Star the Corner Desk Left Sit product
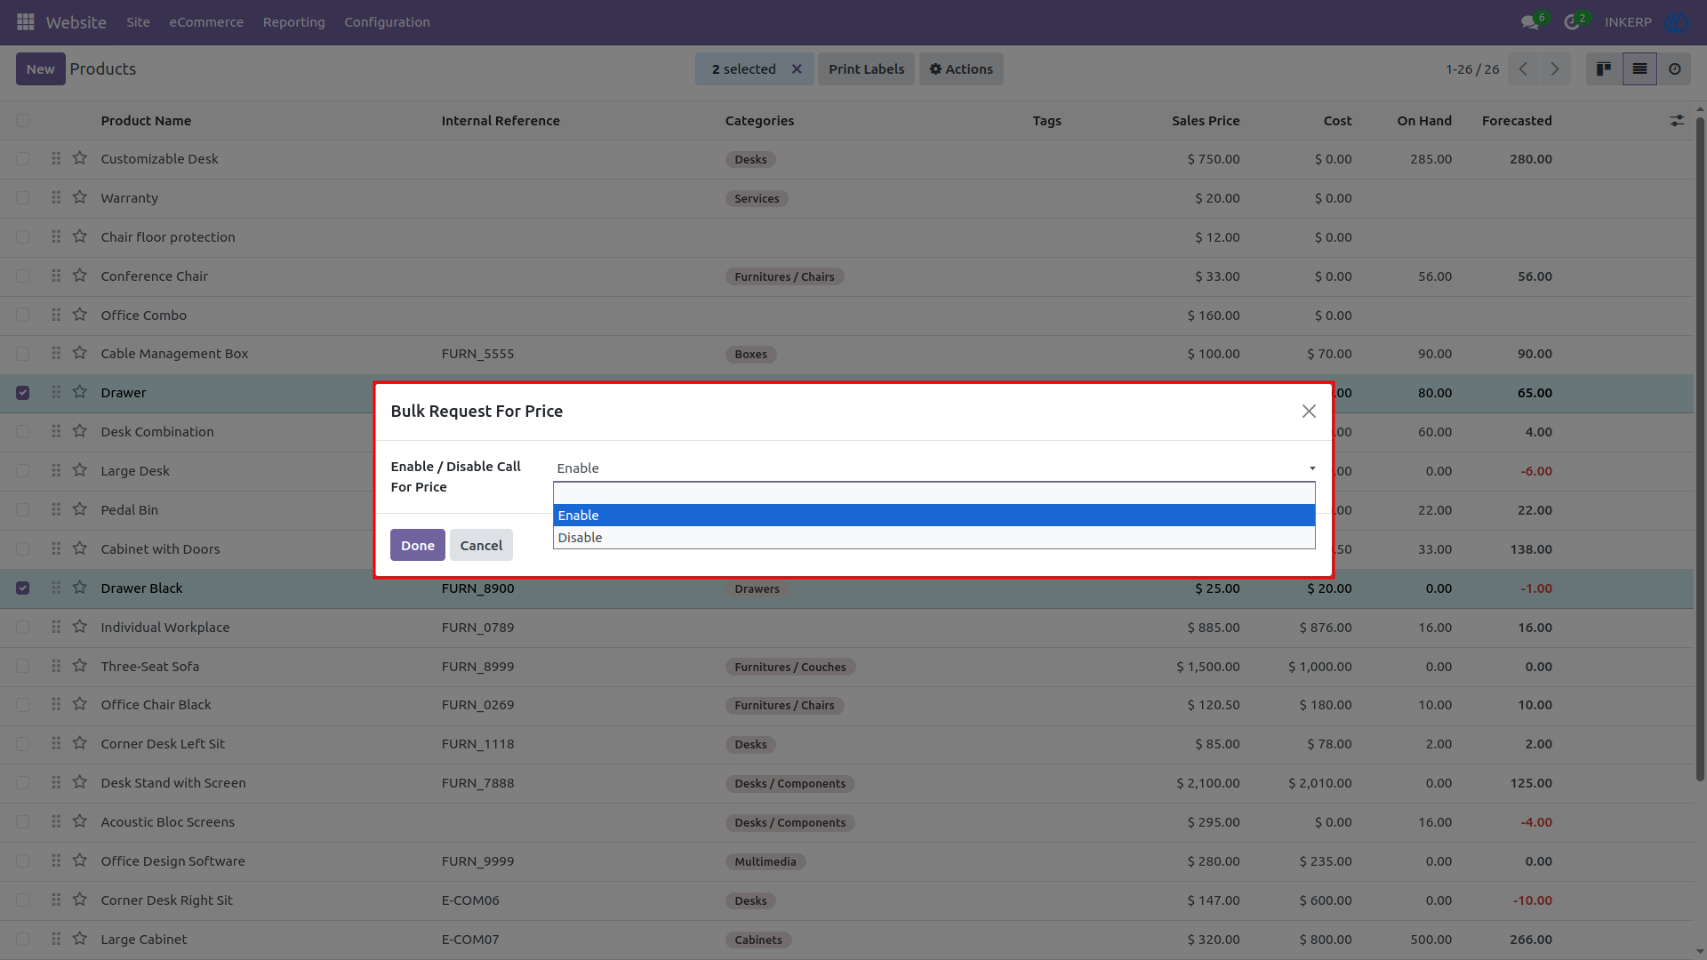 pos(80,743)
